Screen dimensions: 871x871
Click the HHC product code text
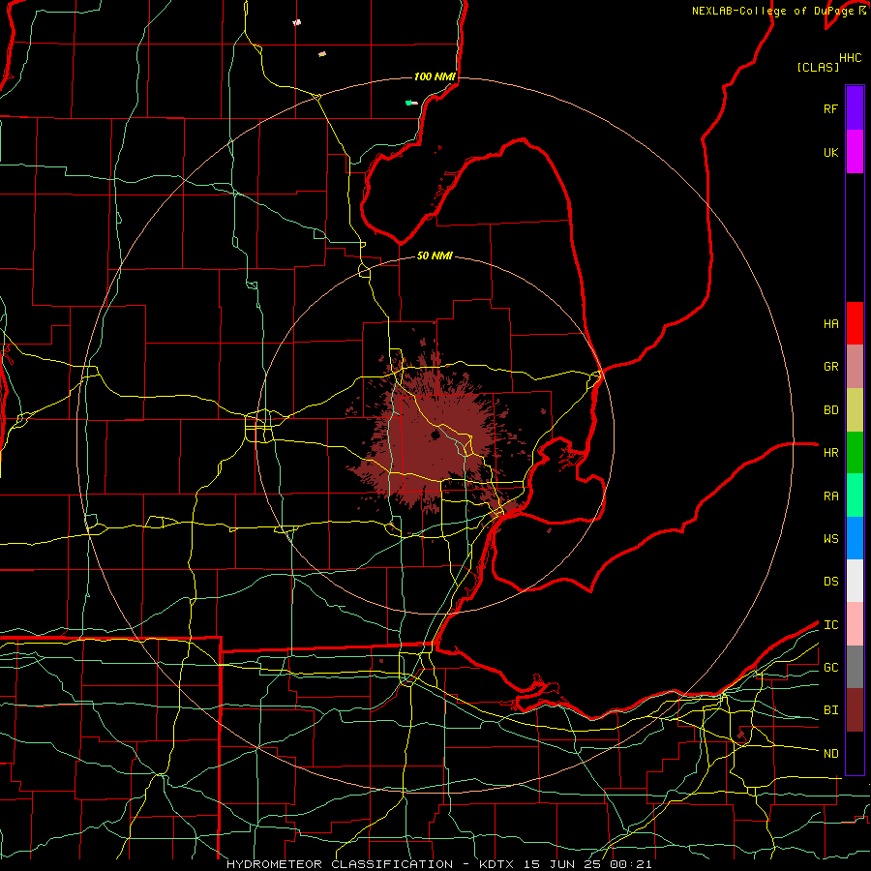tap(850, 58)
